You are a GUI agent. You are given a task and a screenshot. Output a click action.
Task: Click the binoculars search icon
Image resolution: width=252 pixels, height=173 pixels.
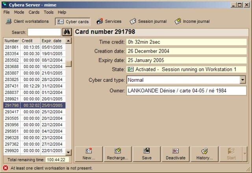pyautogui.click(x=67, y=32)
